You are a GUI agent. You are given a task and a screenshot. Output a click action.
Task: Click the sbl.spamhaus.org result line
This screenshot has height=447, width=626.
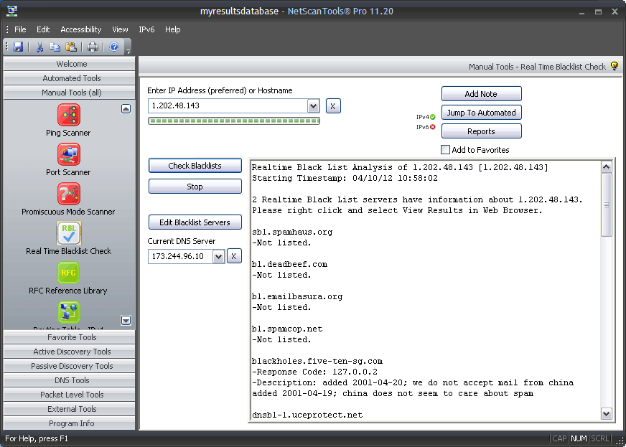pos(292,232)
